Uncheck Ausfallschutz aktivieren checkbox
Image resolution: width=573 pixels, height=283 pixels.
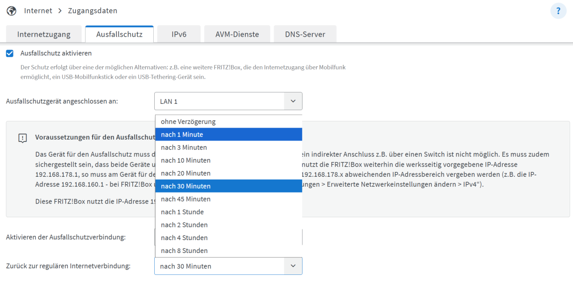click(x=10, y=53)
